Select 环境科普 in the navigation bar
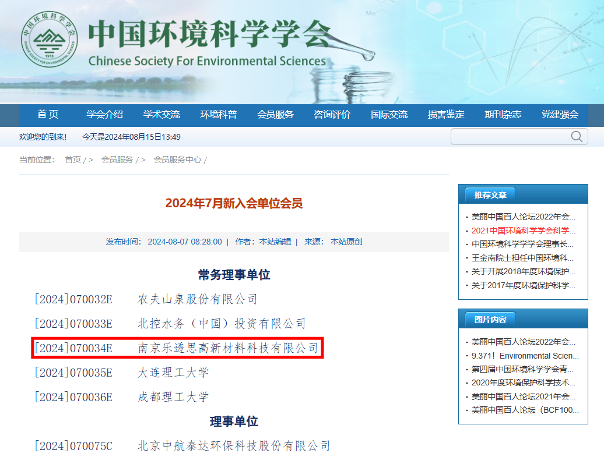 click(219, 114)
